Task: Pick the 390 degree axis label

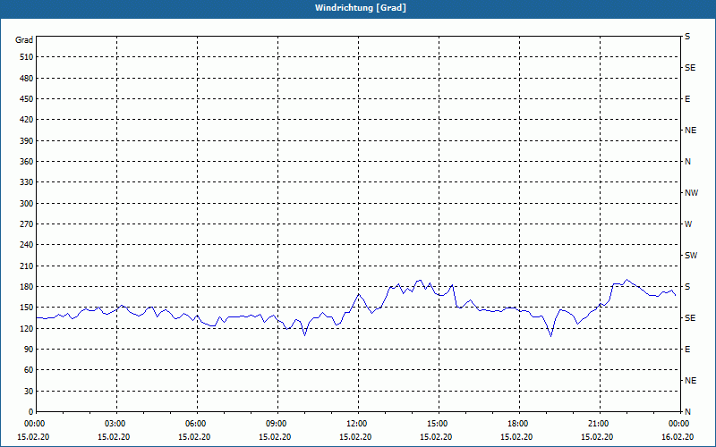Action: (x=27, y=141)
